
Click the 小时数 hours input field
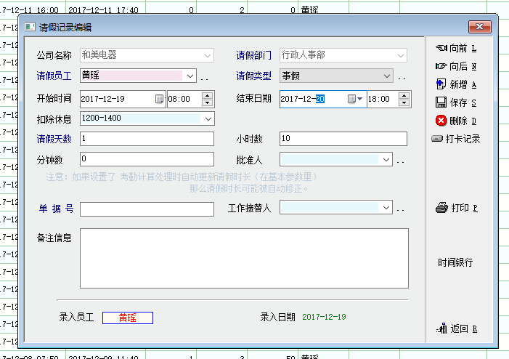[343, 139]
